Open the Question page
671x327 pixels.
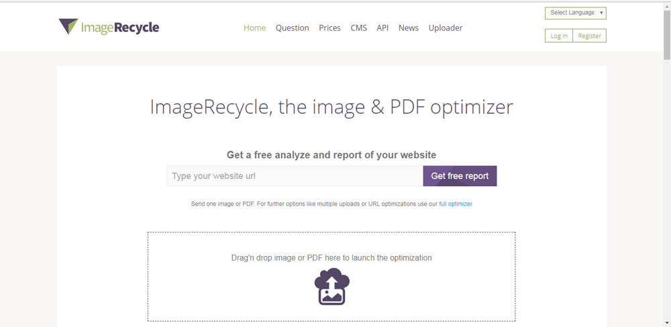coord(292,28)
